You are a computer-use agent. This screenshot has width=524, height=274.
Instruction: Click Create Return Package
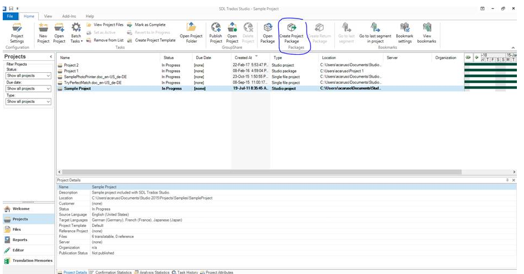pyautogui.click(x=320, y=33)
